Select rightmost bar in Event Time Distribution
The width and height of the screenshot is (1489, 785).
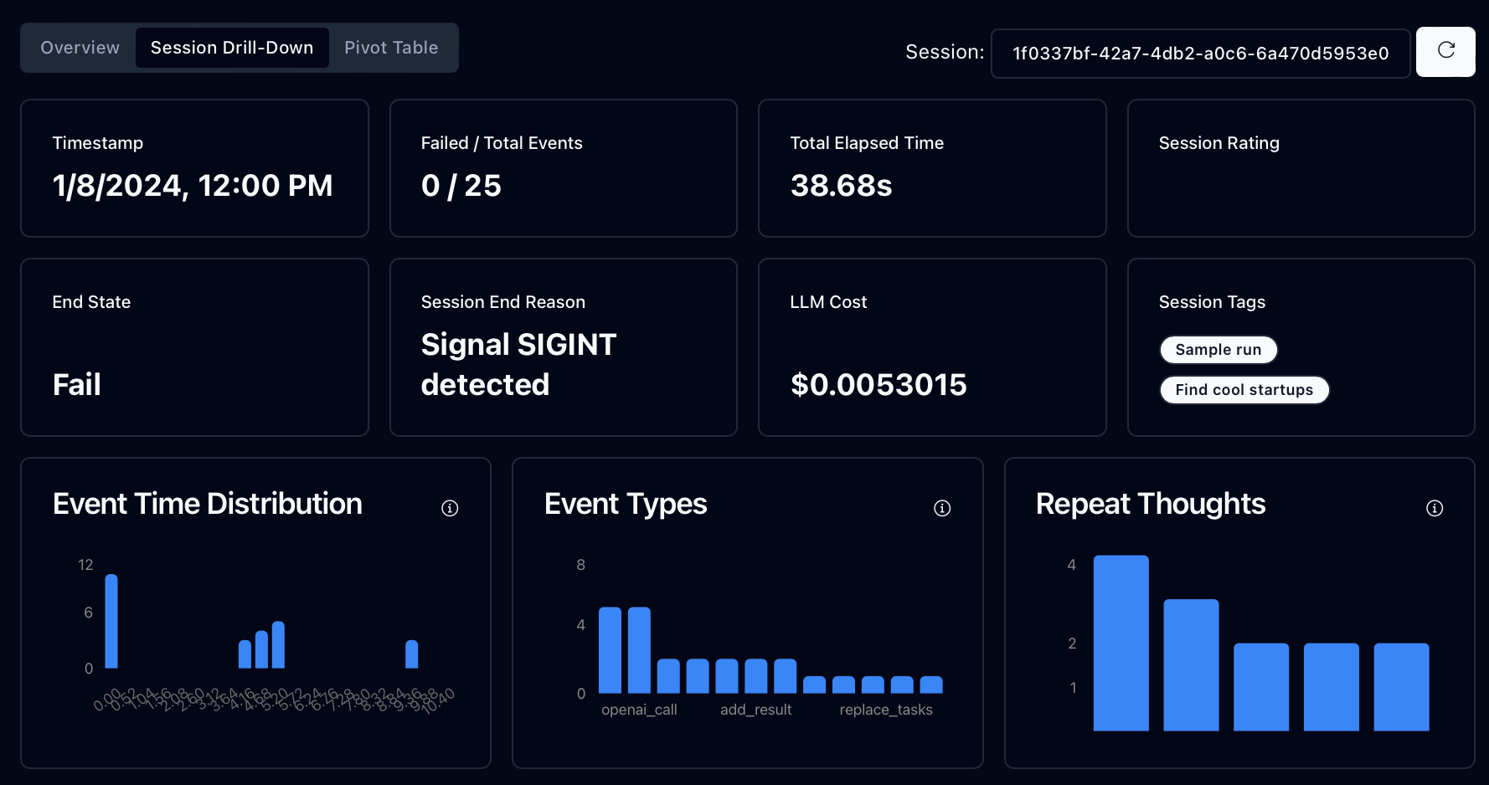[x=411, y=654]
